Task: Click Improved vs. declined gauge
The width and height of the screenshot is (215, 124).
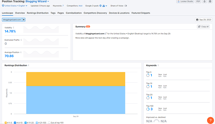Action: (156, 121)
